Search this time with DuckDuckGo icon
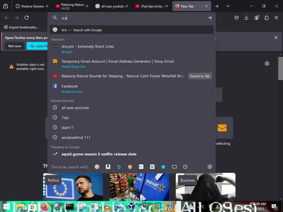 point(130,167)
